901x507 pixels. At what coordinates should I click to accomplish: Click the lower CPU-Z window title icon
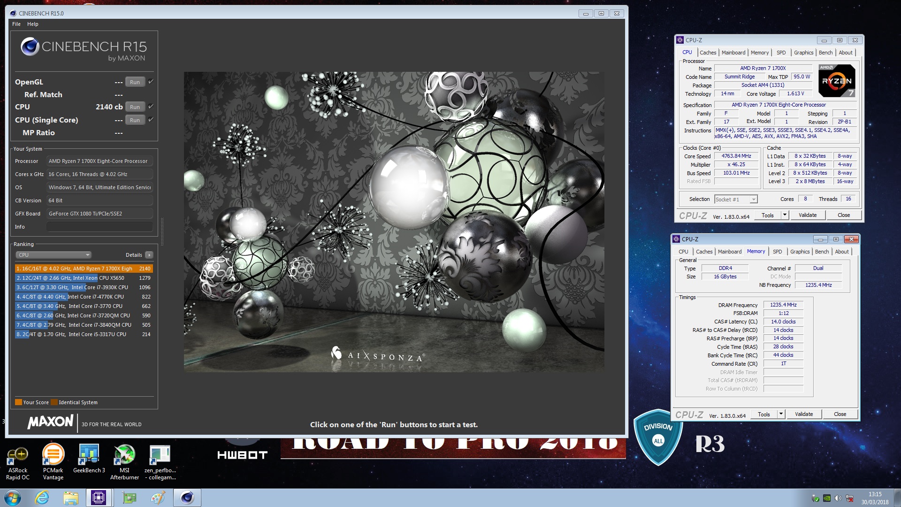pos(676,239)
